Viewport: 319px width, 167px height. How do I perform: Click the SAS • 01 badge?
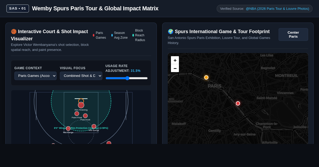click(18, 8)
